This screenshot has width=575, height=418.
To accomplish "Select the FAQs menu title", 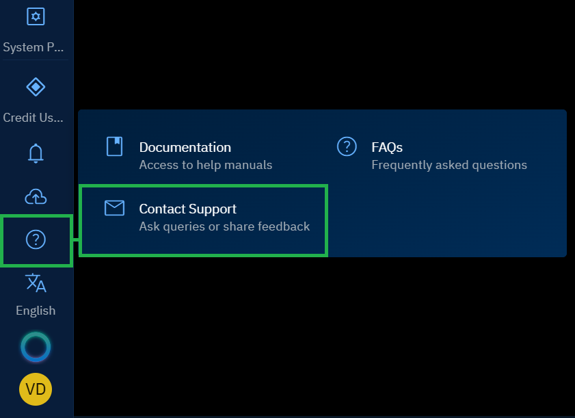I will [x=387, y=147].
